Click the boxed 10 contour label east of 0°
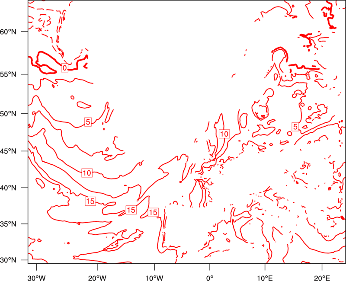Viewport: 346px width, 281px height. click(224, 134)
